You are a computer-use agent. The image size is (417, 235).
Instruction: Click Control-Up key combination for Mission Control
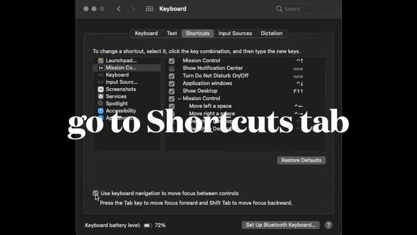coord(300,61)
